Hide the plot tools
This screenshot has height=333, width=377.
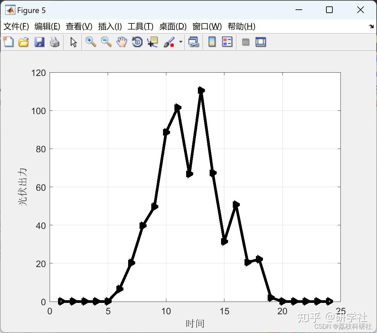pyautogui.click(x=245, y=42)
